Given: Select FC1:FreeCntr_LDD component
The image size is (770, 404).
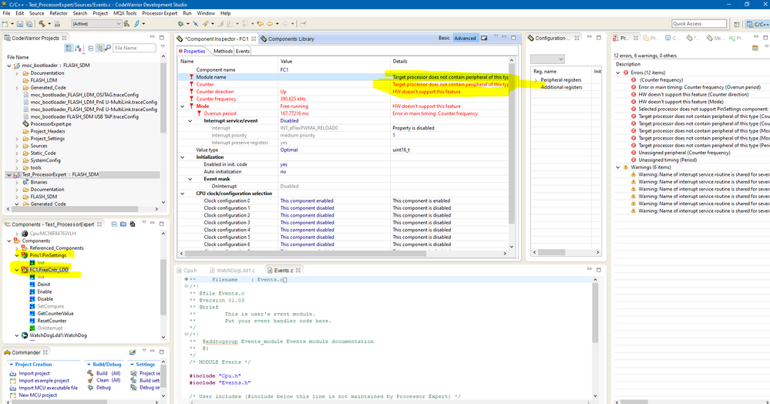Looking at the screenshot, I should 49,270.
